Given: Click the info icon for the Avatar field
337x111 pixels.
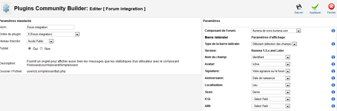Looking at the screenshot, I should pyautogui.click(x=333, y=64).
